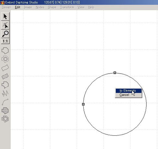Select the striped column object tool
Viewport: 158px width, 149px height.
pyautogui.click(x=5, y=76)
